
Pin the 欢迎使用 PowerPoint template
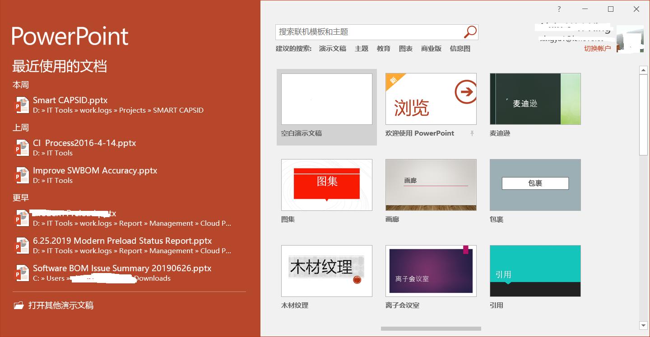coord(472,133)
